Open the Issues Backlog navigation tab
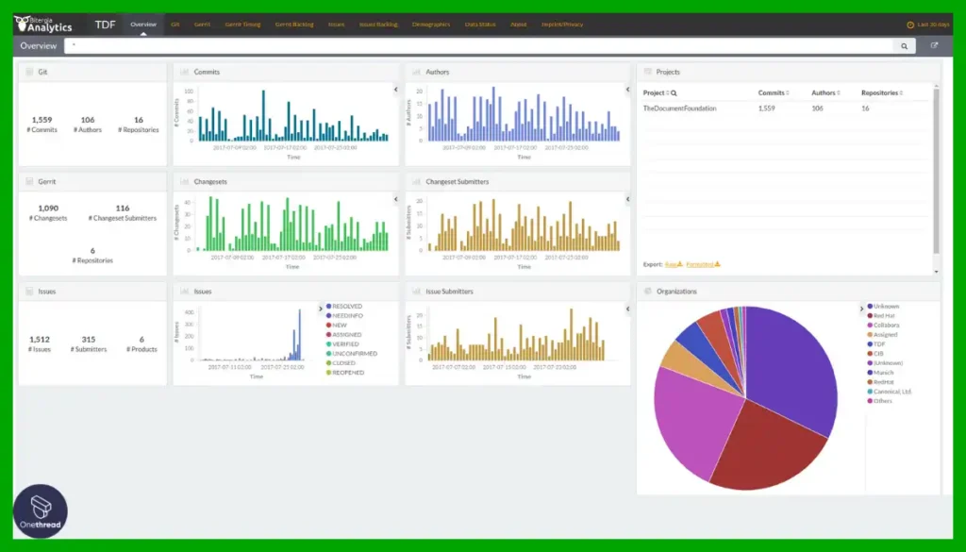 378,25
